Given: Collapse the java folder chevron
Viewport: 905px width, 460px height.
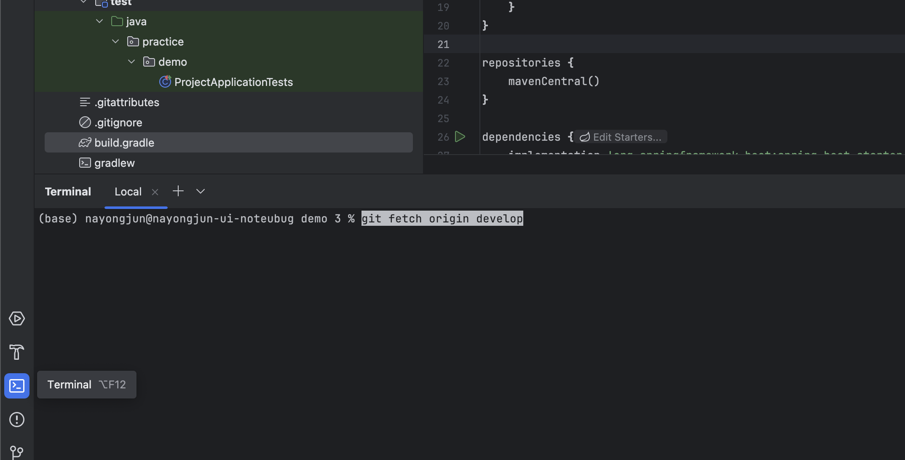Looking at the screenshot, I should click(99, 21).
